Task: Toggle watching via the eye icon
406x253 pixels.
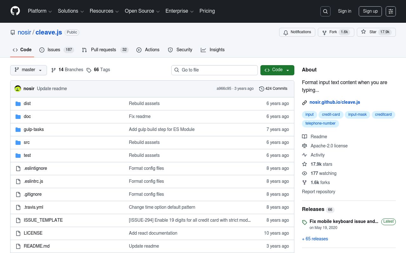Action: pos(304,173)
